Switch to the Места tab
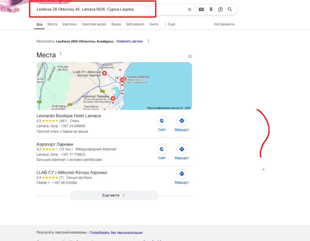The width and height of the screenshot is (310, 241). (52, 24)
